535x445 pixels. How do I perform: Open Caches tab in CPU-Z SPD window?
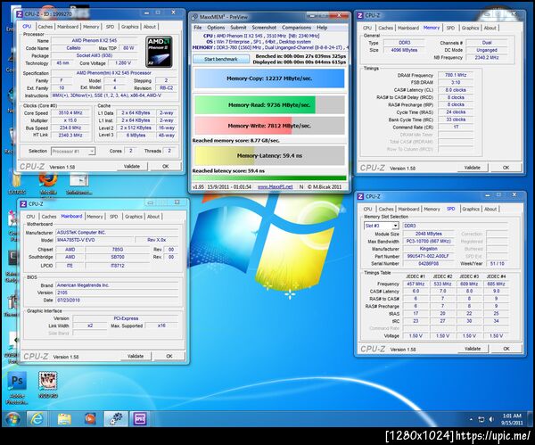click(386, 209)
